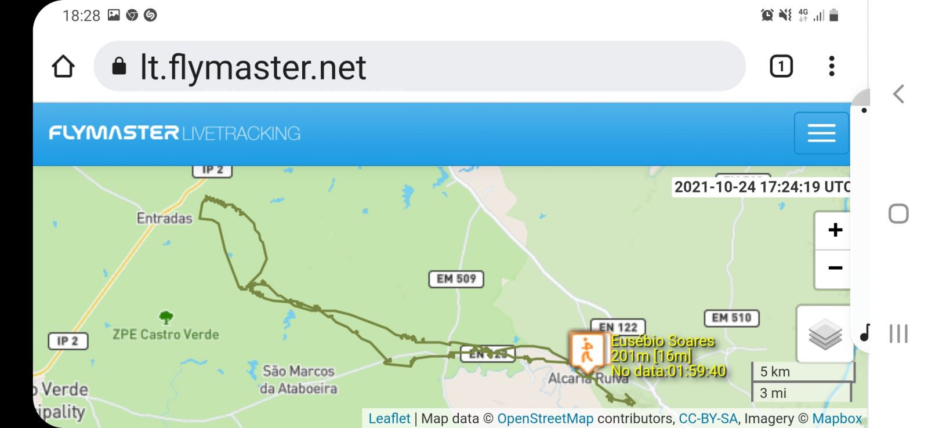The image size is (928, 428).
Task: Tap the music note edge panel icon
Action: pyautogui.click(x=865, y=333)
